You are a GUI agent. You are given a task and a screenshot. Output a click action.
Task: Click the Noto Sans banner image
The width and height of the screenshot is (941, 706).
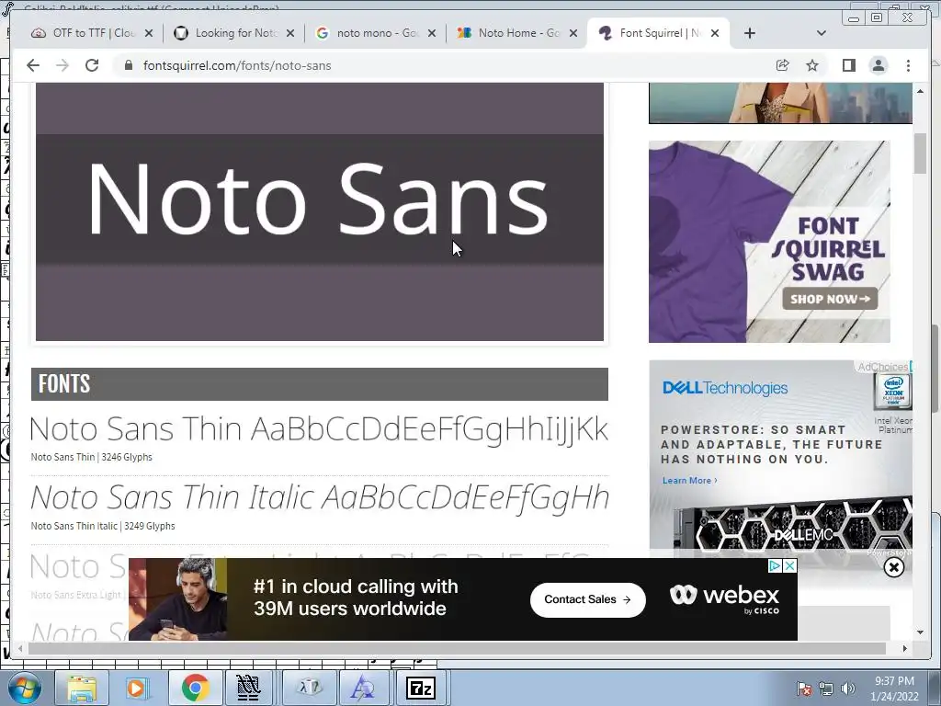[x=319, y=212]
